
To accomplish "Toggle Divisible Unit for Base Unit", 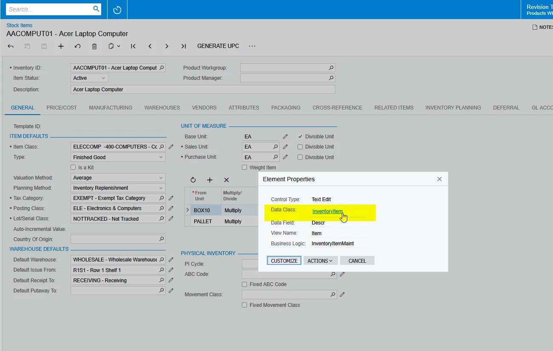I will (x=300, y=137).
